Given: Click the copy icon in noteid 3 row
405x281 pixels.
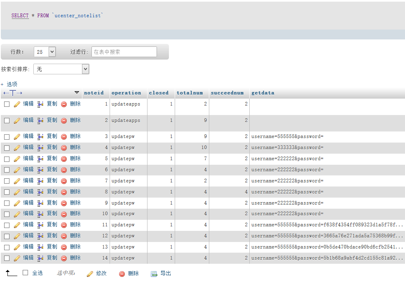Looking at the screenshot, I should pos(40,137).
